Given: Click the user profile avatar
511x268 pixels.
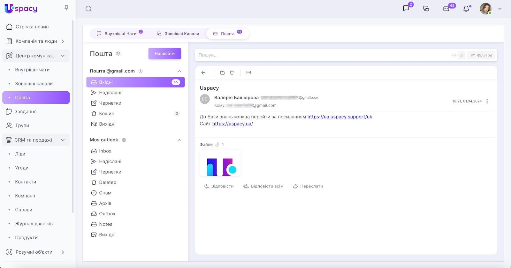Looking at the screenshot, I should (x=485, y=9).
